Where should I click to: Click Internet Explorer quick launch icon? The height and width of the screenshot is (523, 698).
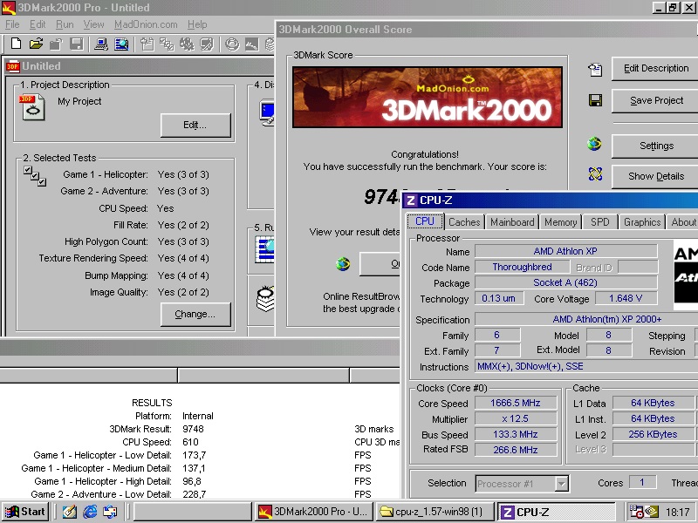pyautogui.click(x=90, y=512)
